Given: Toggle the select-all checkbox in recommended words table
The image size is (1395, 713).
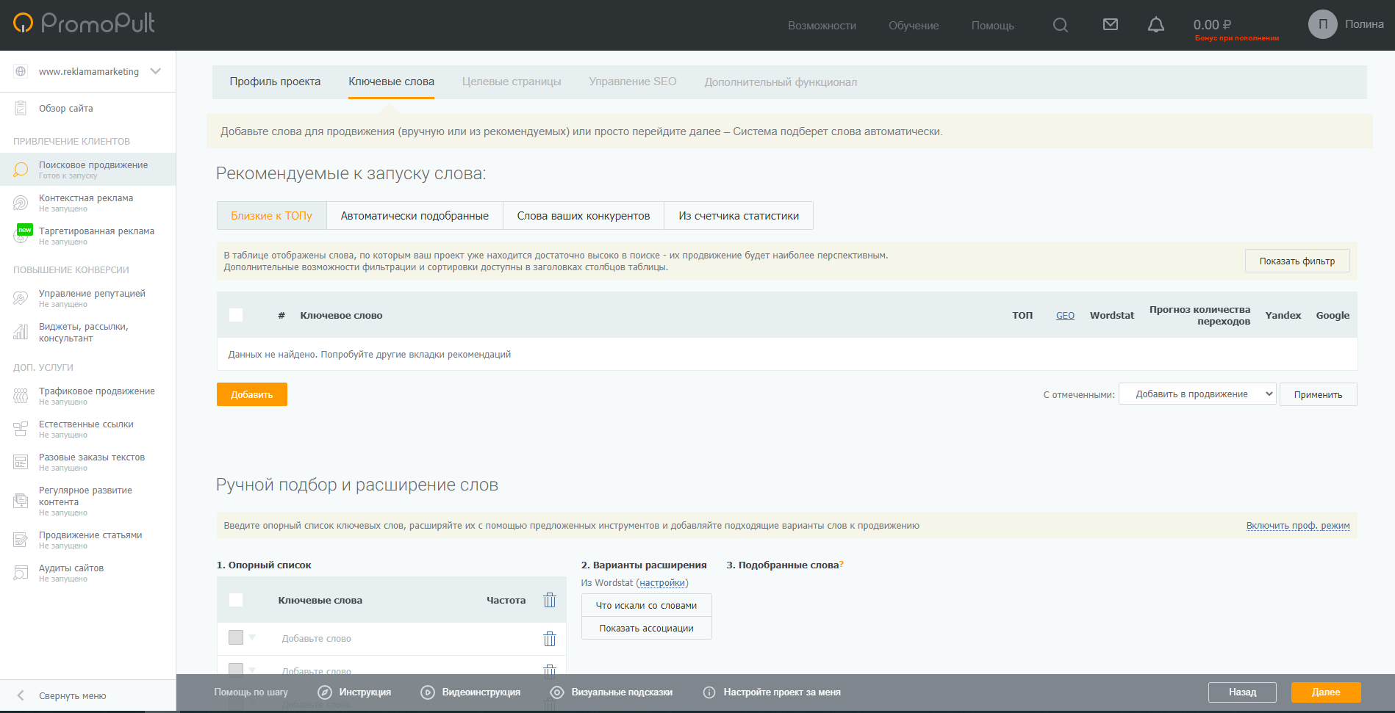Looking at the screenshot, I should click(236, 315).
